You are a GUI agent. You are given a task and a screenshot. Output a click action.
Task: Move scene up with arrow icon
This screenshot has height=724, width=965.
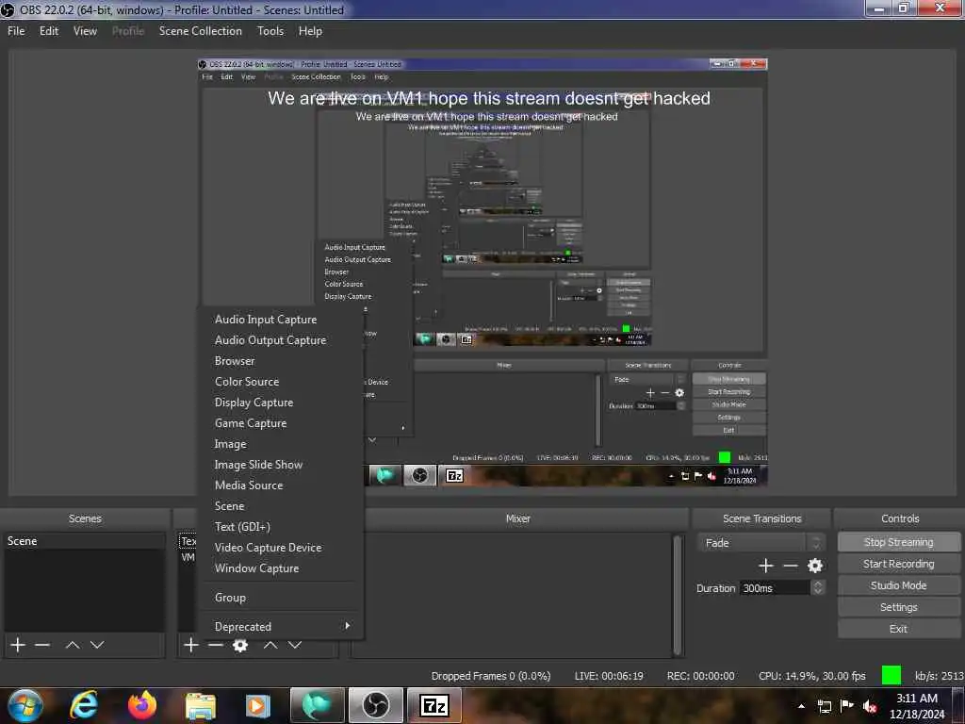click(x=73, y=645)
